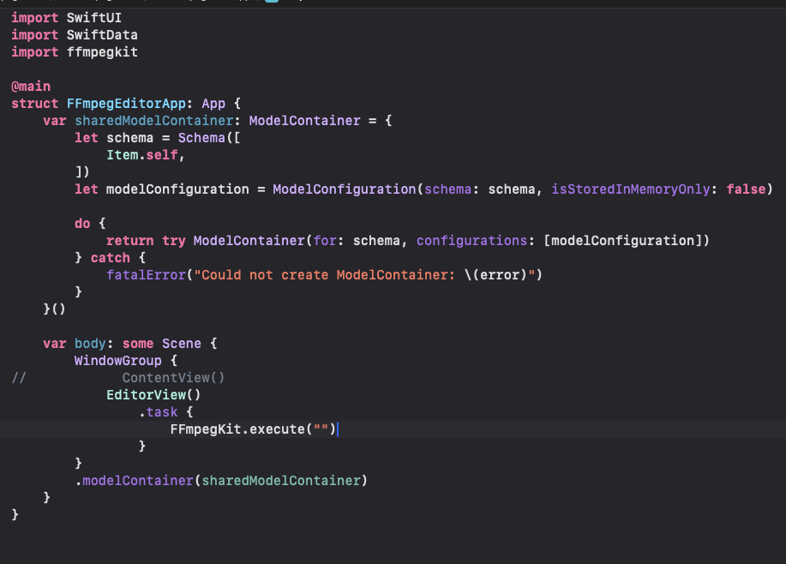Click the Schema initializer call
This screenshot has width=786, height=564.
point(201,138)
